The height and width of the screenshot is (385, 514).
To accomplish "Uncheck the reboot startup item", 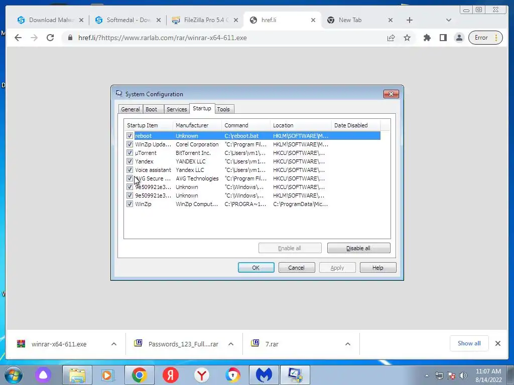I will (x=130, y=135).
